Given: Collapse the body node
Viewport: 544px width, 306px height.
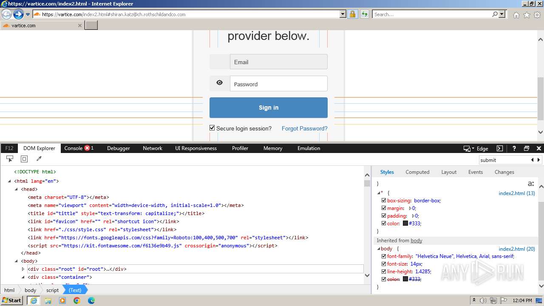Looking at the screenshot, I should (x=17, y=261).
